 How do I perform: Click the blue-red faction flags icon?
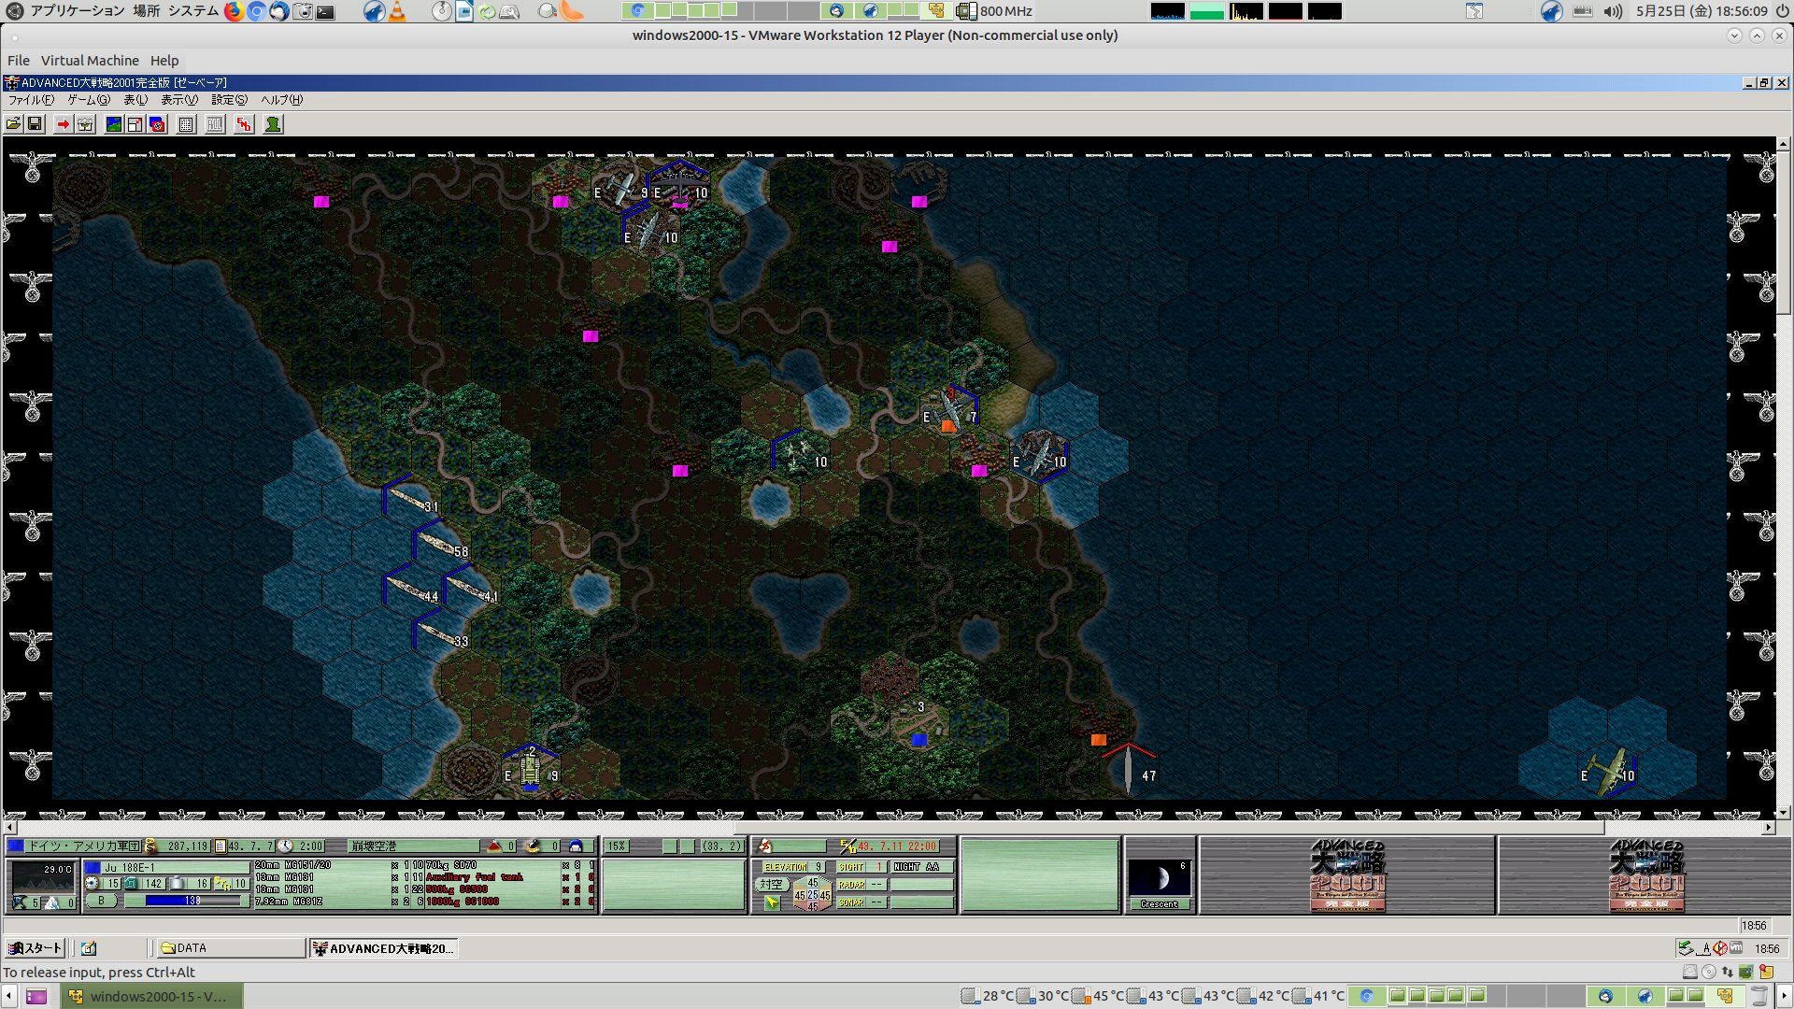(x=157, y=124)
